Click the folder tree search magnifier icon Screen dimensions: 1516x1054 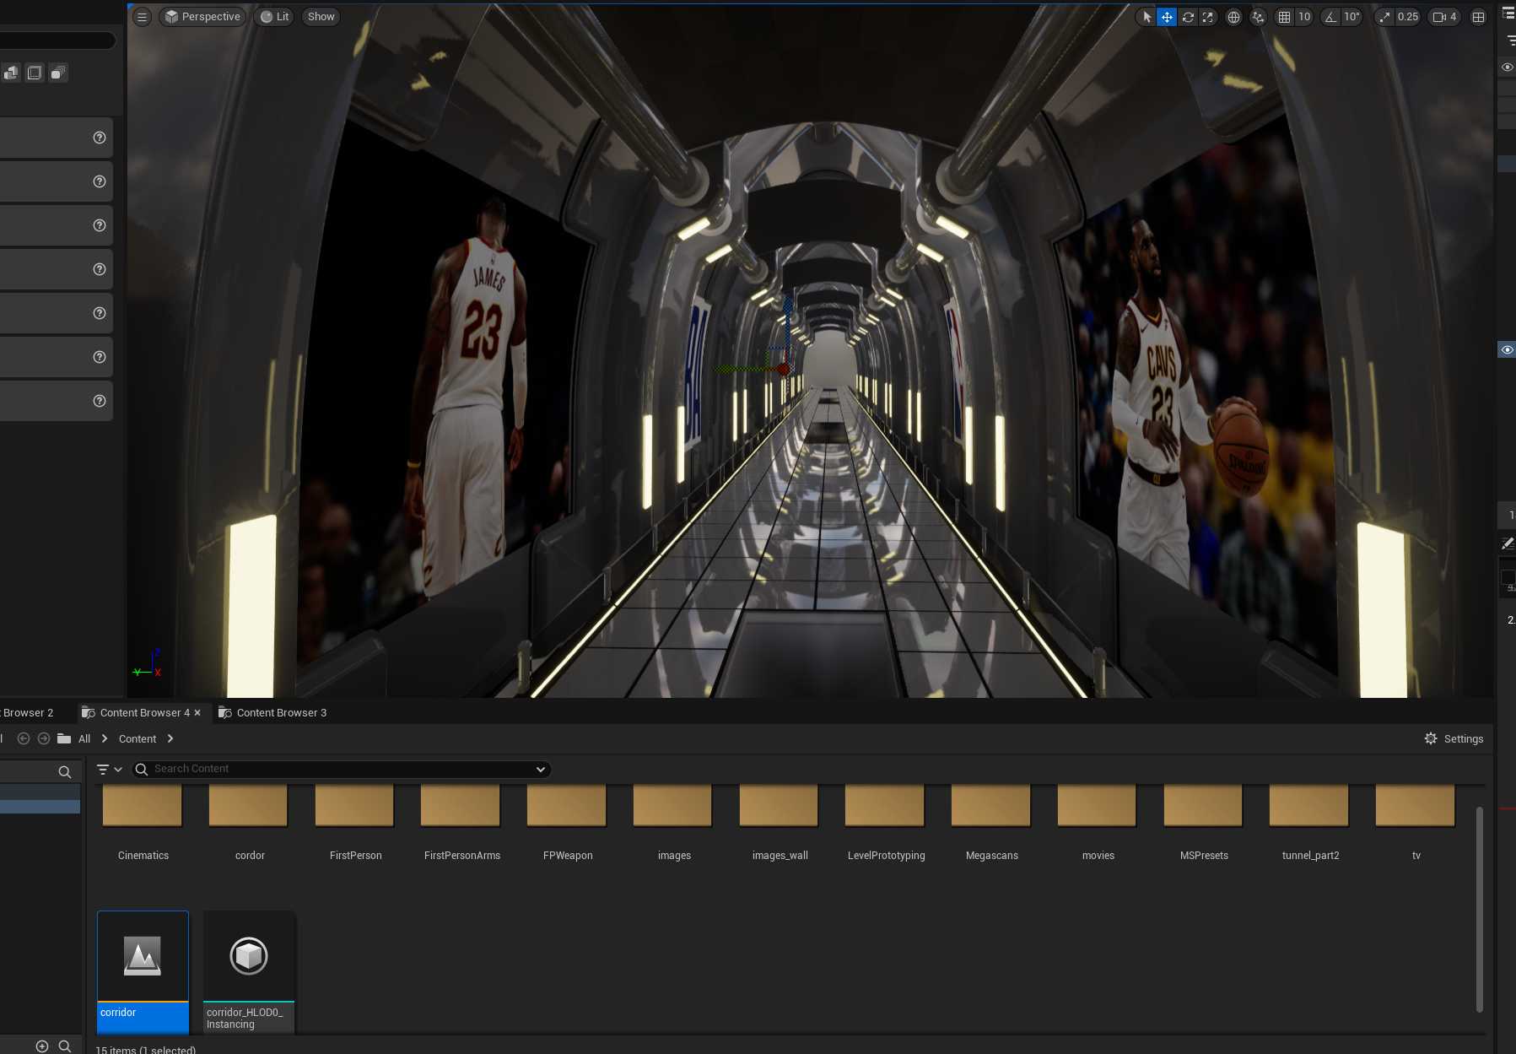pyautogui.click(x=64, y=772)
